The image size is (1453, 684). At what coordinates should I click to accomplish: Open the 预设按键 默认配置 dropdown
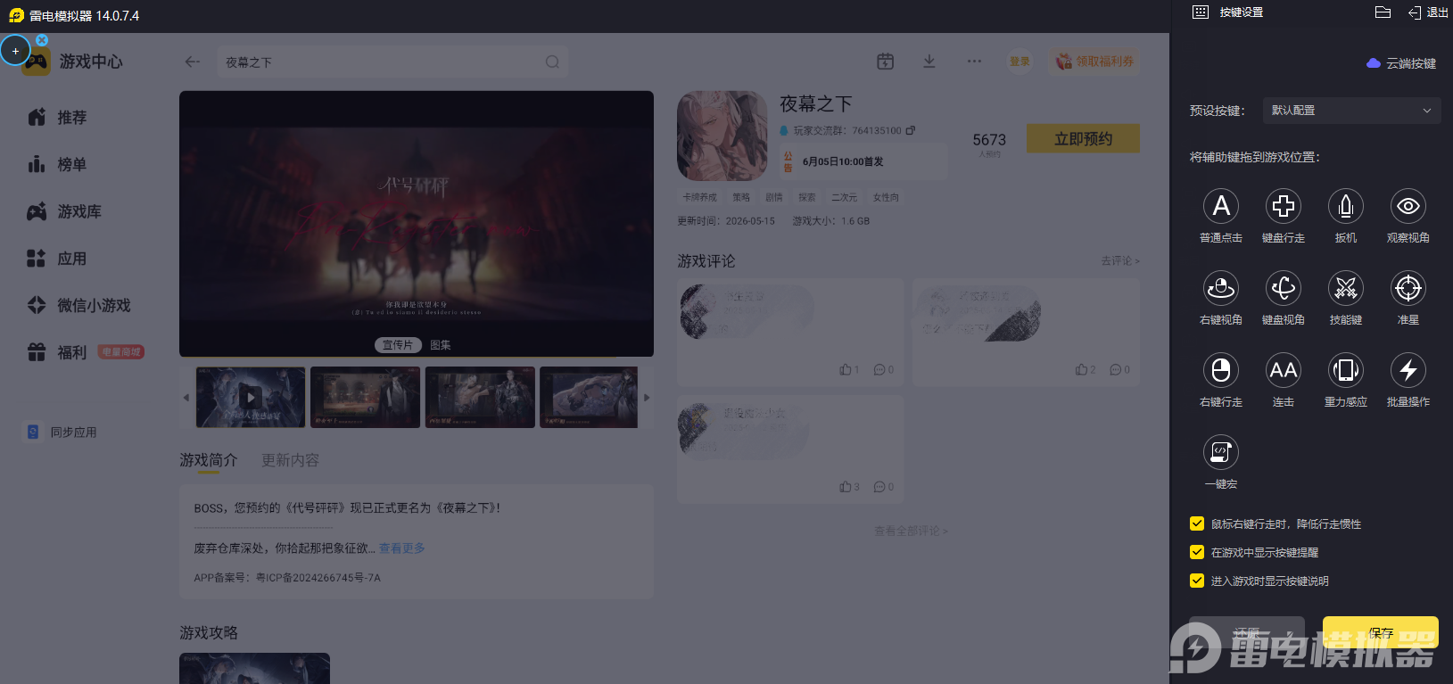point(1351,111)
